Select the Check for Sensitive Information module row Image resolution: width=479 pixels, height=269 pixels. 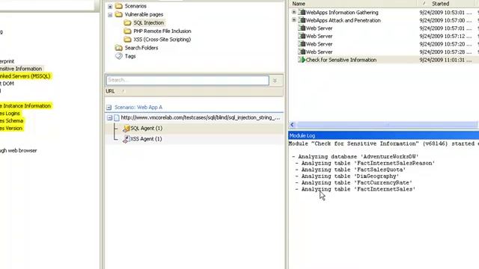click(384, 60)
